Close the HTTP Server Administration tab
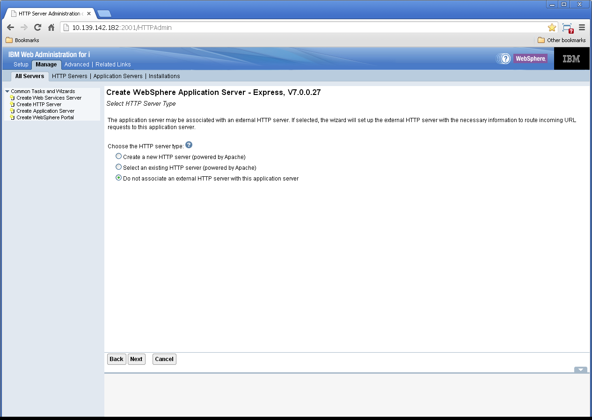Viewport: 592px width, 420px height. point(89,14)
